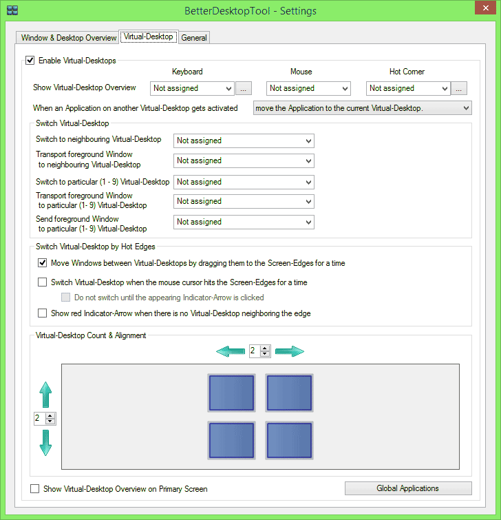Click the ellipsis button next to Keyboard dropdown
This screenshot has height=520, width=501.
[x=244, y=88]
